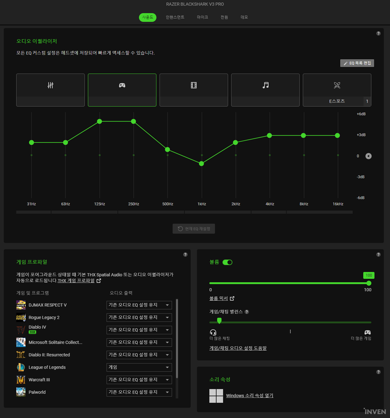Open help for the sound properties panel
Screen dimensions: 390x418
pos(378,372)
